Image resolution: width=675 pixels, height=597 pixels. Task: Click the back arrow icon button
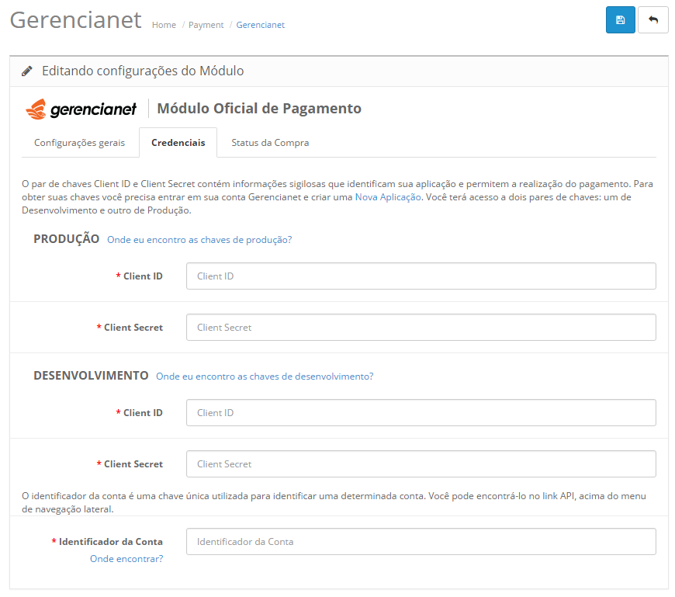pos(652,20)
